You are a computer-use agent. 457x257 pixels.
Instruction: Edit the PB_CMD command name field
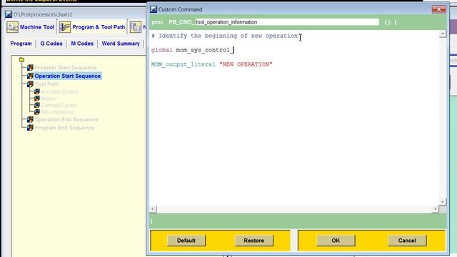287,22
